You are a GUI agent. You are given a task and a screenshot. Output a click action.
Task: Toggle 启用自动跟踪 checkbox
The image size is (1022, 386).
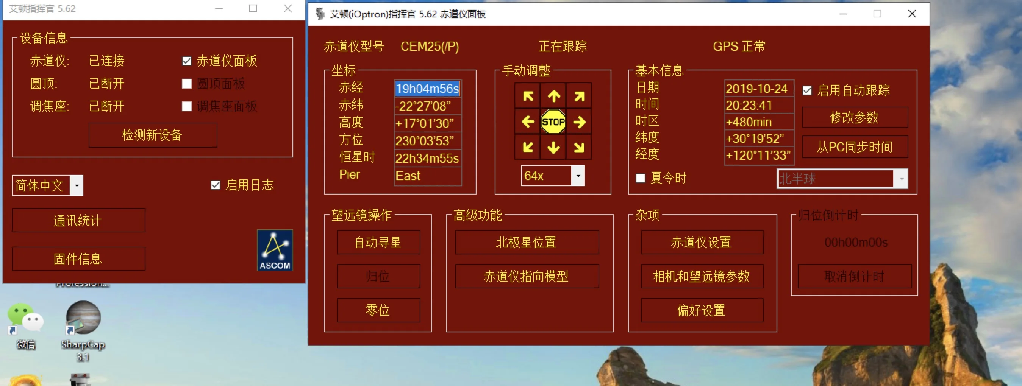pyautogui.click(x=807, y=90)
